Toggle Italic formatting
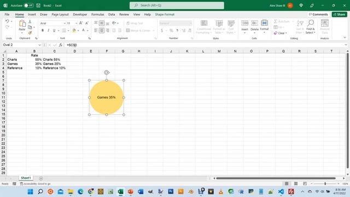Viewport: 350px width, 197px height. (48, 31)
